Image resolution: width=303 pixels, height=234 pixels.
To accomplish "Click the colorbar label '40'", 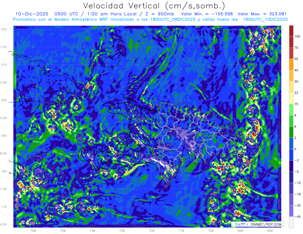I will click(x=296, y=70).
